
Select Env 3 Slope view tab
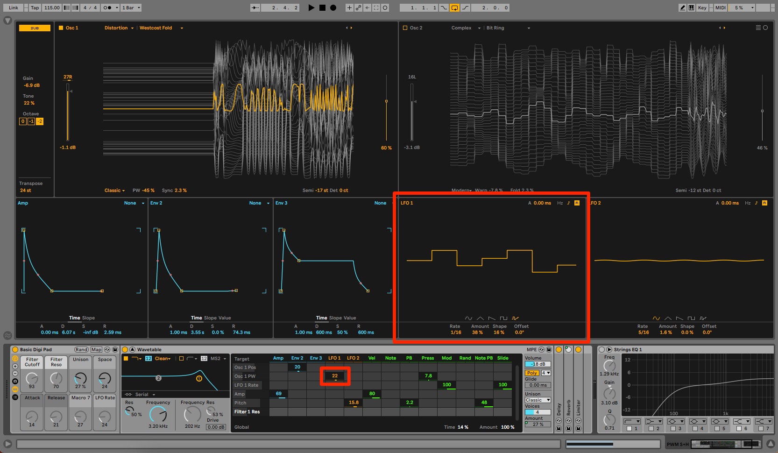[x=335, y=318]
